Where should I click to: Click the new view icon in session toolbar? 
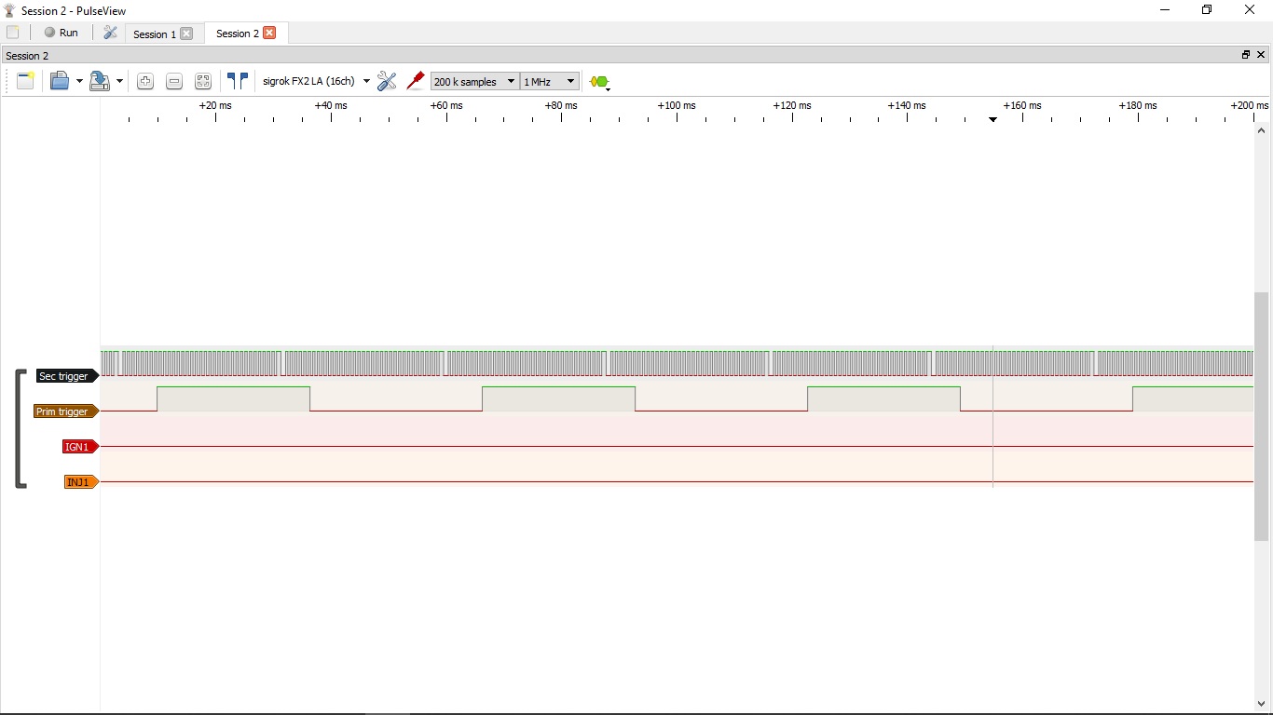(x=26, y=81)
